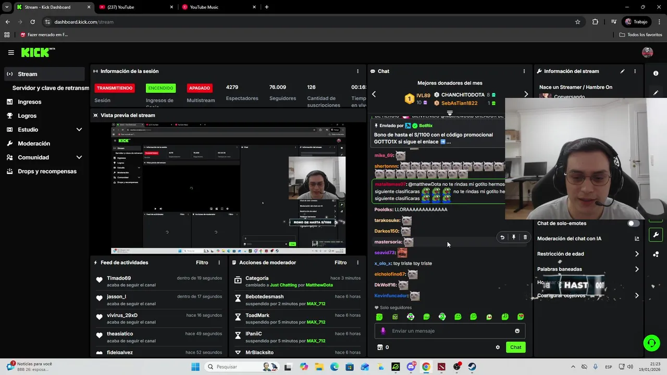Open Restricción de edad settings
Viewport: 667px width, 375px height.
[588, 254]
